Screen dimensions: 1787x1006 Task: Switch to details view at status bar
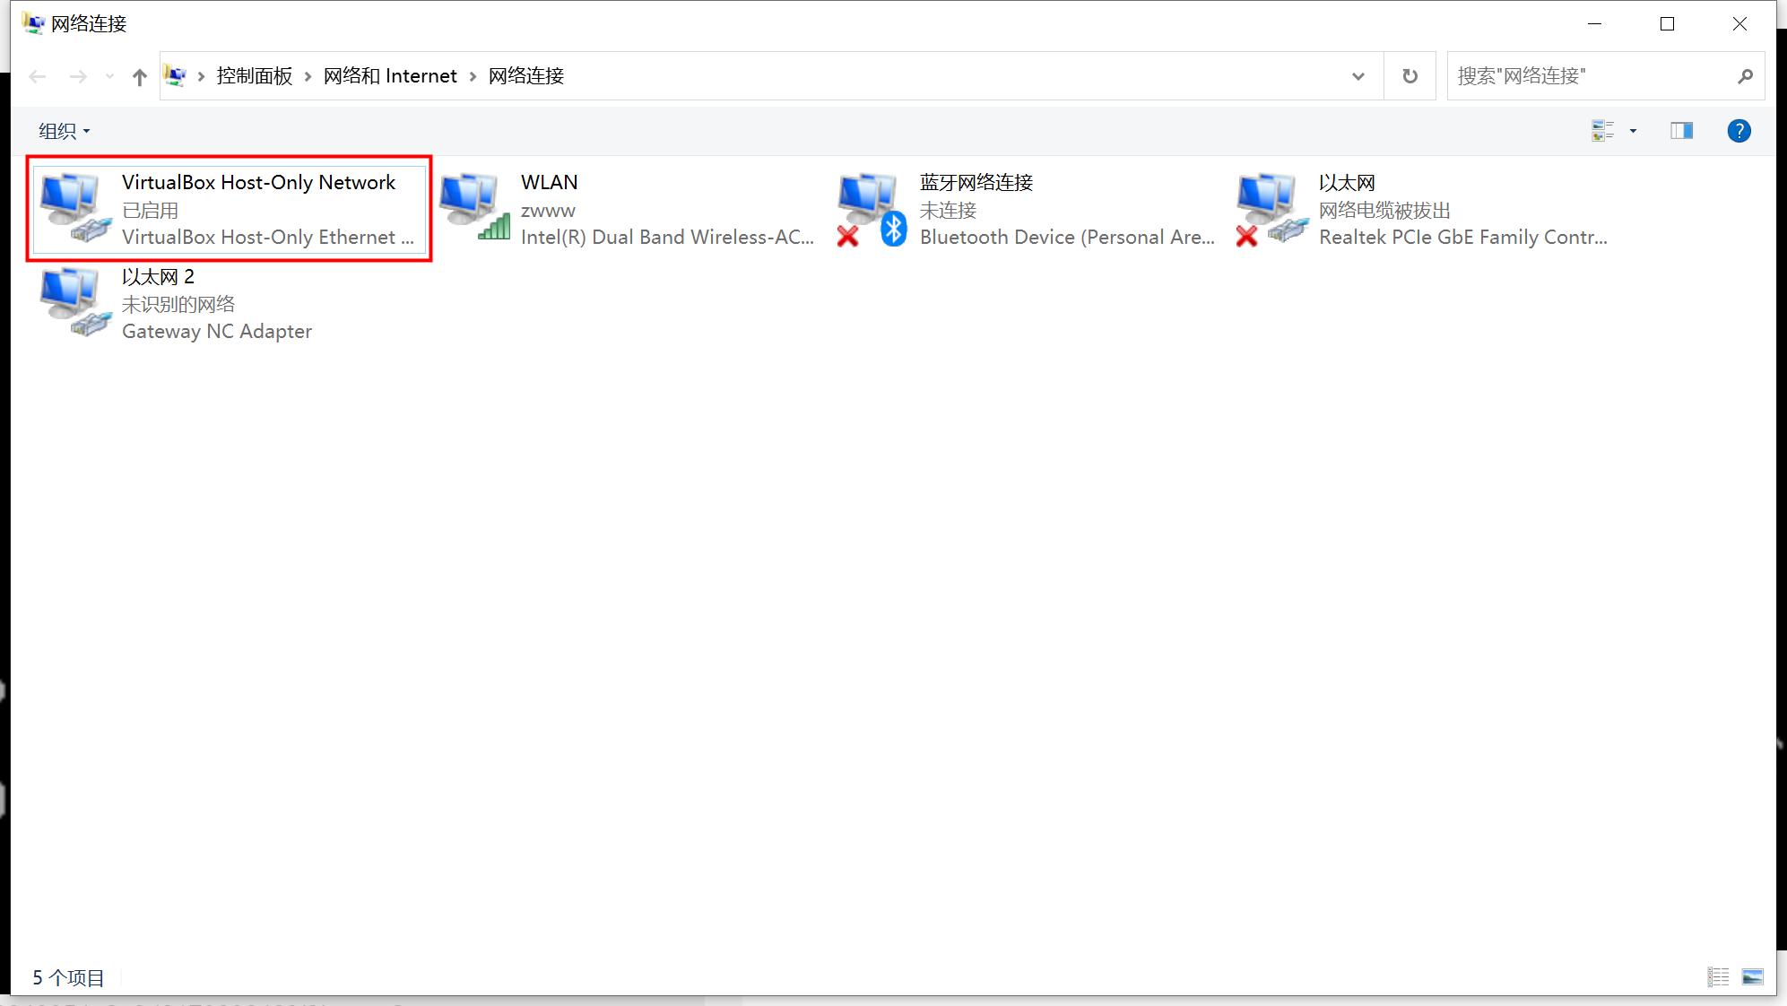pyautogui.click(x=1719, y=976)
